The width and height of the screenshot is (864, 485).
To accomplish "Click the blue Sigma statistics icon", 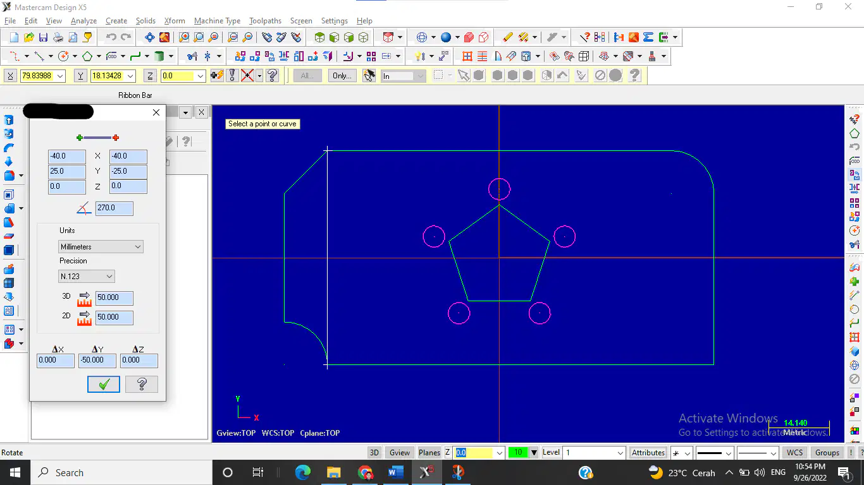I will 648,37.
